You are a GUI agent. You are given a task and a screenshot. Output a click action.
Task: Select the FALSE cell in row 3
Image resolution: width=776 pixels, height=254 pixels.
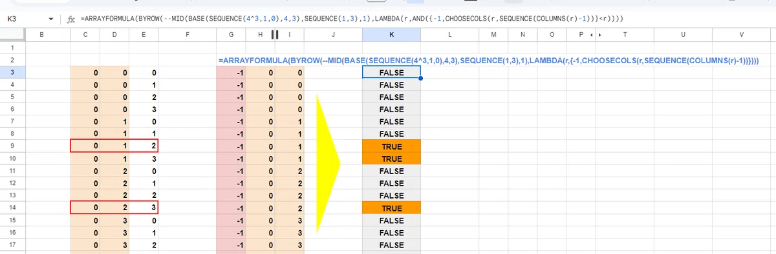[392, 73]
